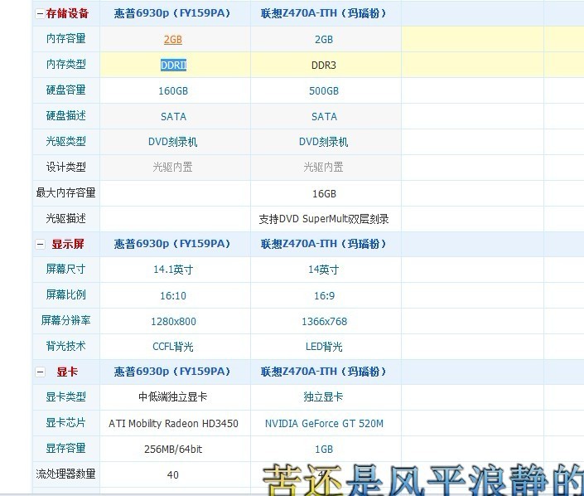This screenshot has height=496, width=584.
Task: Click SATA value in the HP column
Action: click(173, 117)
